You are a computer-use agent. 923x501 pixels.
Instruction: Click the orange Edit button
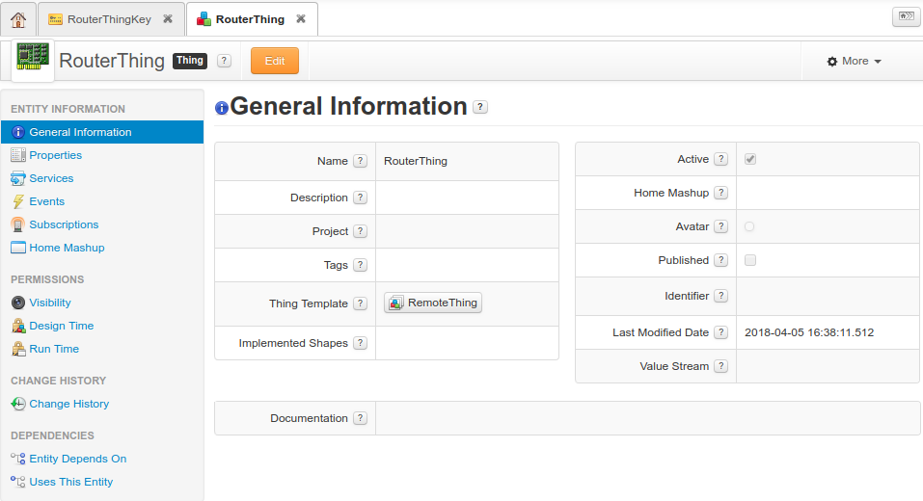275,61
